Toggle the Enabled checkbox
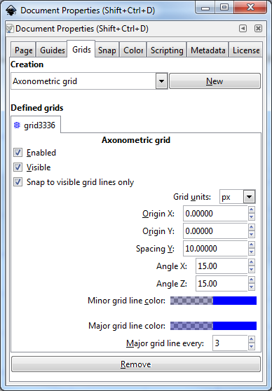 (x=18, y=152)
